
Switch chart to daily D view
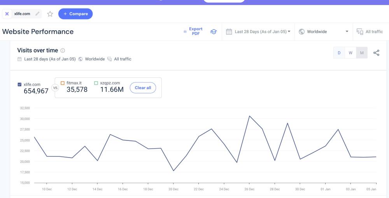[x=339, y=53]
